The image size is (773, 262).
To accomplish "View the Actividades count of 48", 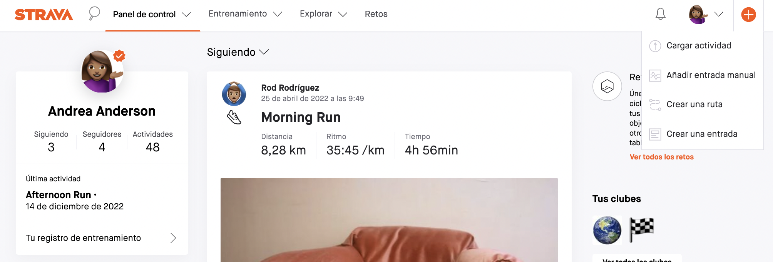I will (153, 148).
